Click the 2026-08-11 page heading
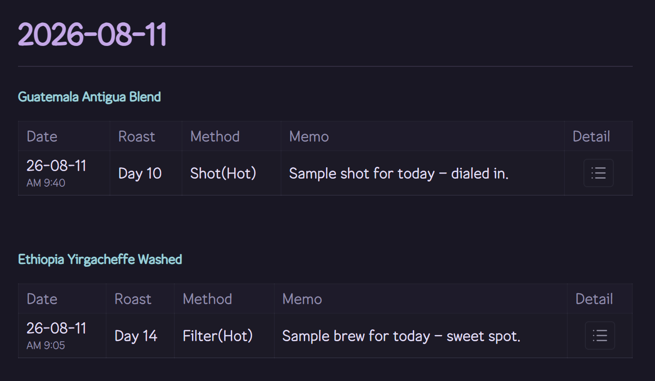 pyautogui.click(x=92, y=34)
